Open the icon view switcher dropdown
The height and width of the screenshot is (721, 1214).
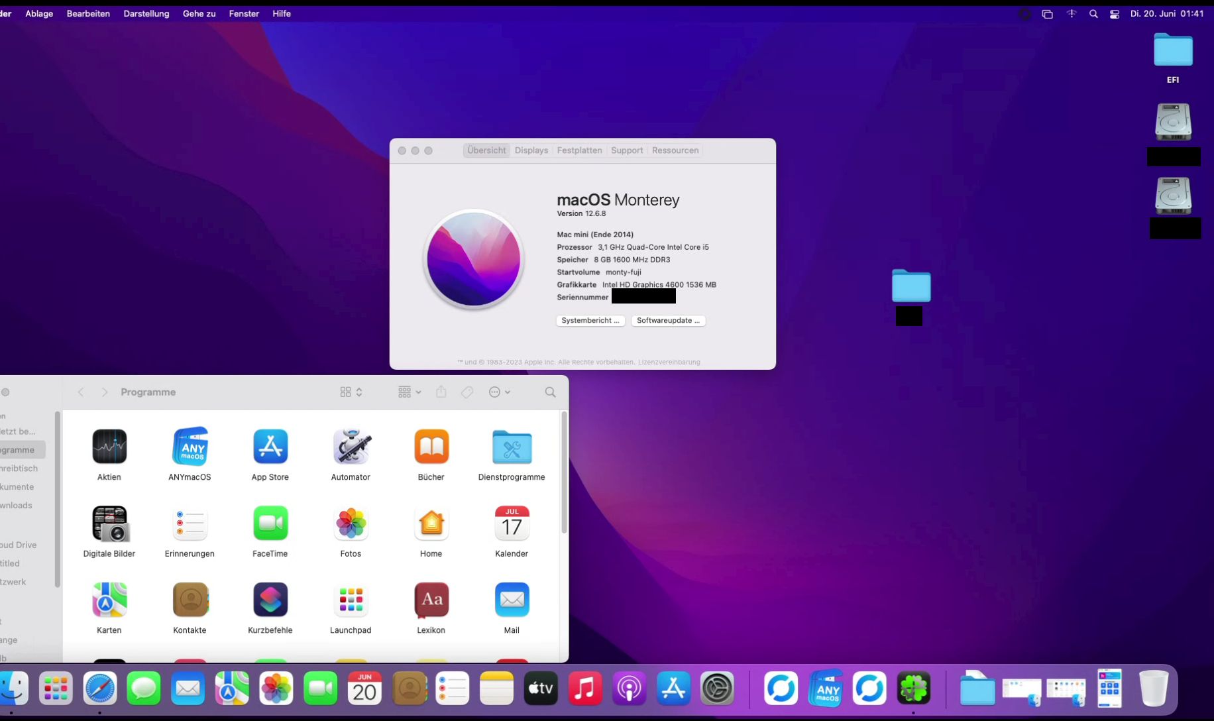(x=351, y=392)
